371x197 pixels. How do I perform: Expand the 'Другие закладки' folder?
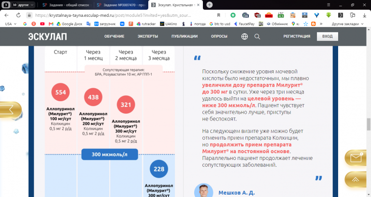point(347,24)
